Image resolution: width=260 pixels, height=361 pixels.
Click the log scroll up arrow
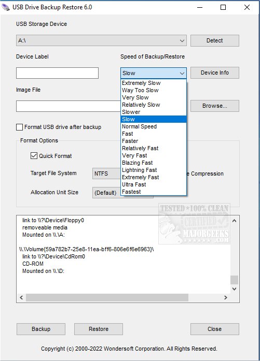pos(235,221)
